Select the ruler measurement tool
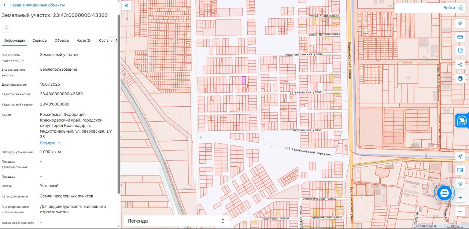 460,37
